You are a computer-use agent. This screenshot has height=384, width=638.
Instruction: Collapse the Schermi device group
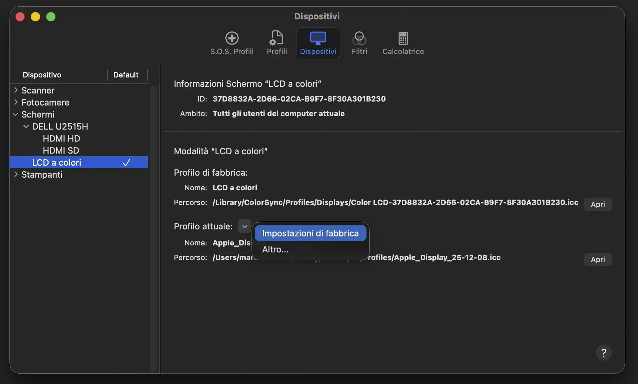coord(16,115)
